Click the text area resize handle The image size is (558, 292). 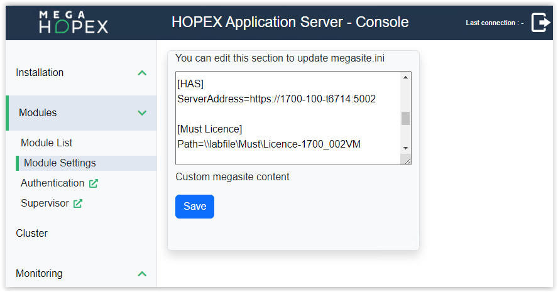pyautogui.click(x=408, y=161)
